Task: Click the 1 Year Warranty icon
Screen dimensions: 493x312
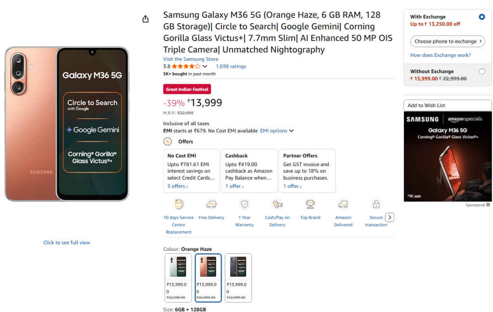Action: click(x=244, y=205)
